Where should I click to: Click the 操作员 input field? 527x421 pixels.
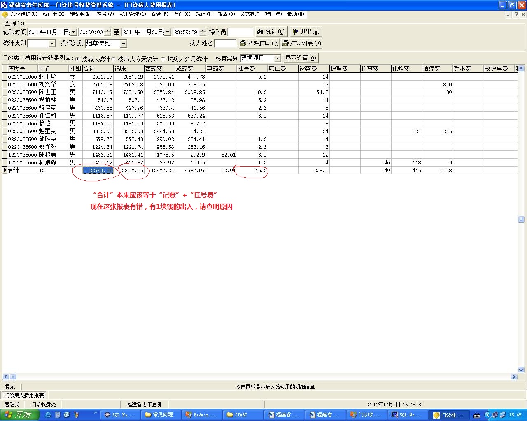coord(240,32)
